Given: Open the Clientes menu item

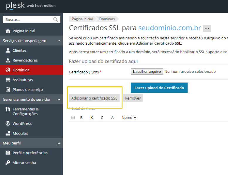Looking at the screenshot, I should [32, 51].
